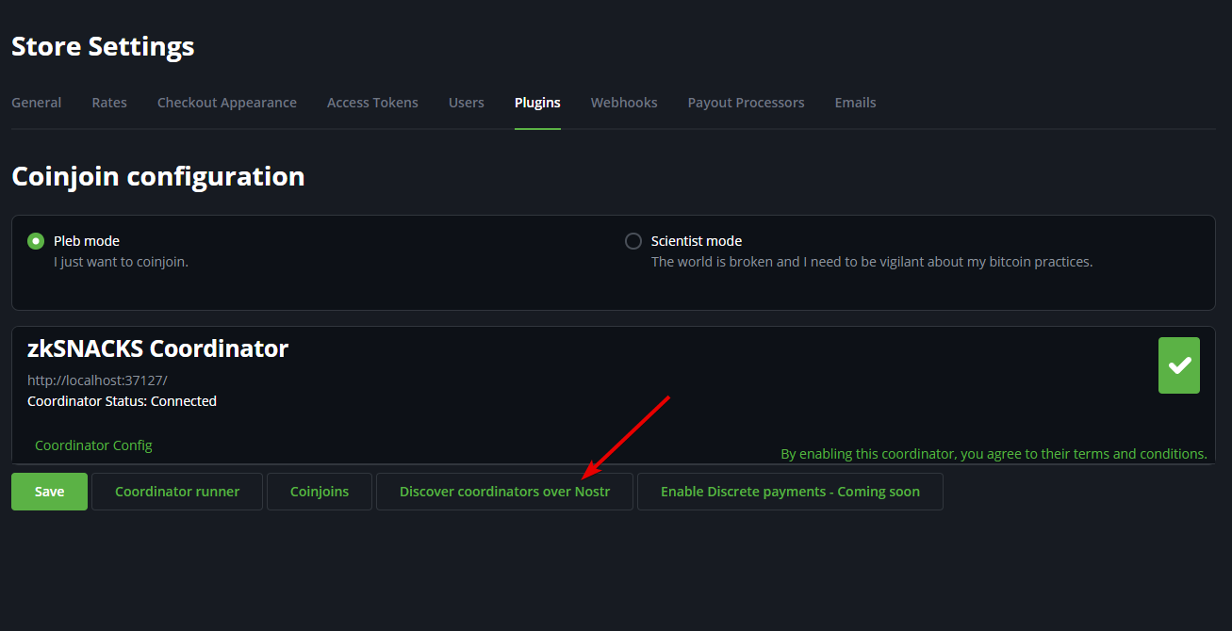The height and width of the screenshot is (631, 1232).
Task: Open the Users tab
Action: click(x=466, y=103)
